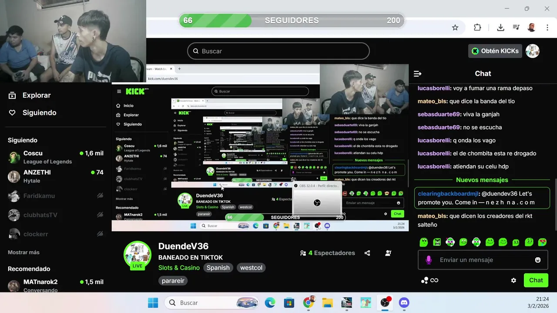Click the channel points dots icon

click(425, 280)
